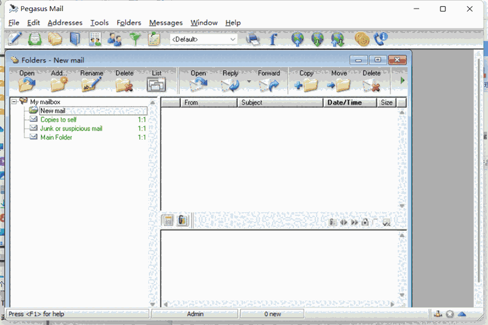Toggle the attachments view icon in preview bar

click(182, 221)
